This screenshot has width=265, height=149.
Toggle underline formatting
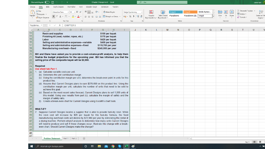pyautogui.click(x=60, y=16)
